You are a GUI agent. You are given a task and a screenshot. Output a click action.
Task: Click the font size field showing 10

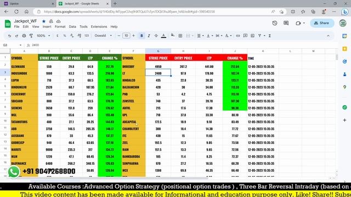(x=126, y=36)
